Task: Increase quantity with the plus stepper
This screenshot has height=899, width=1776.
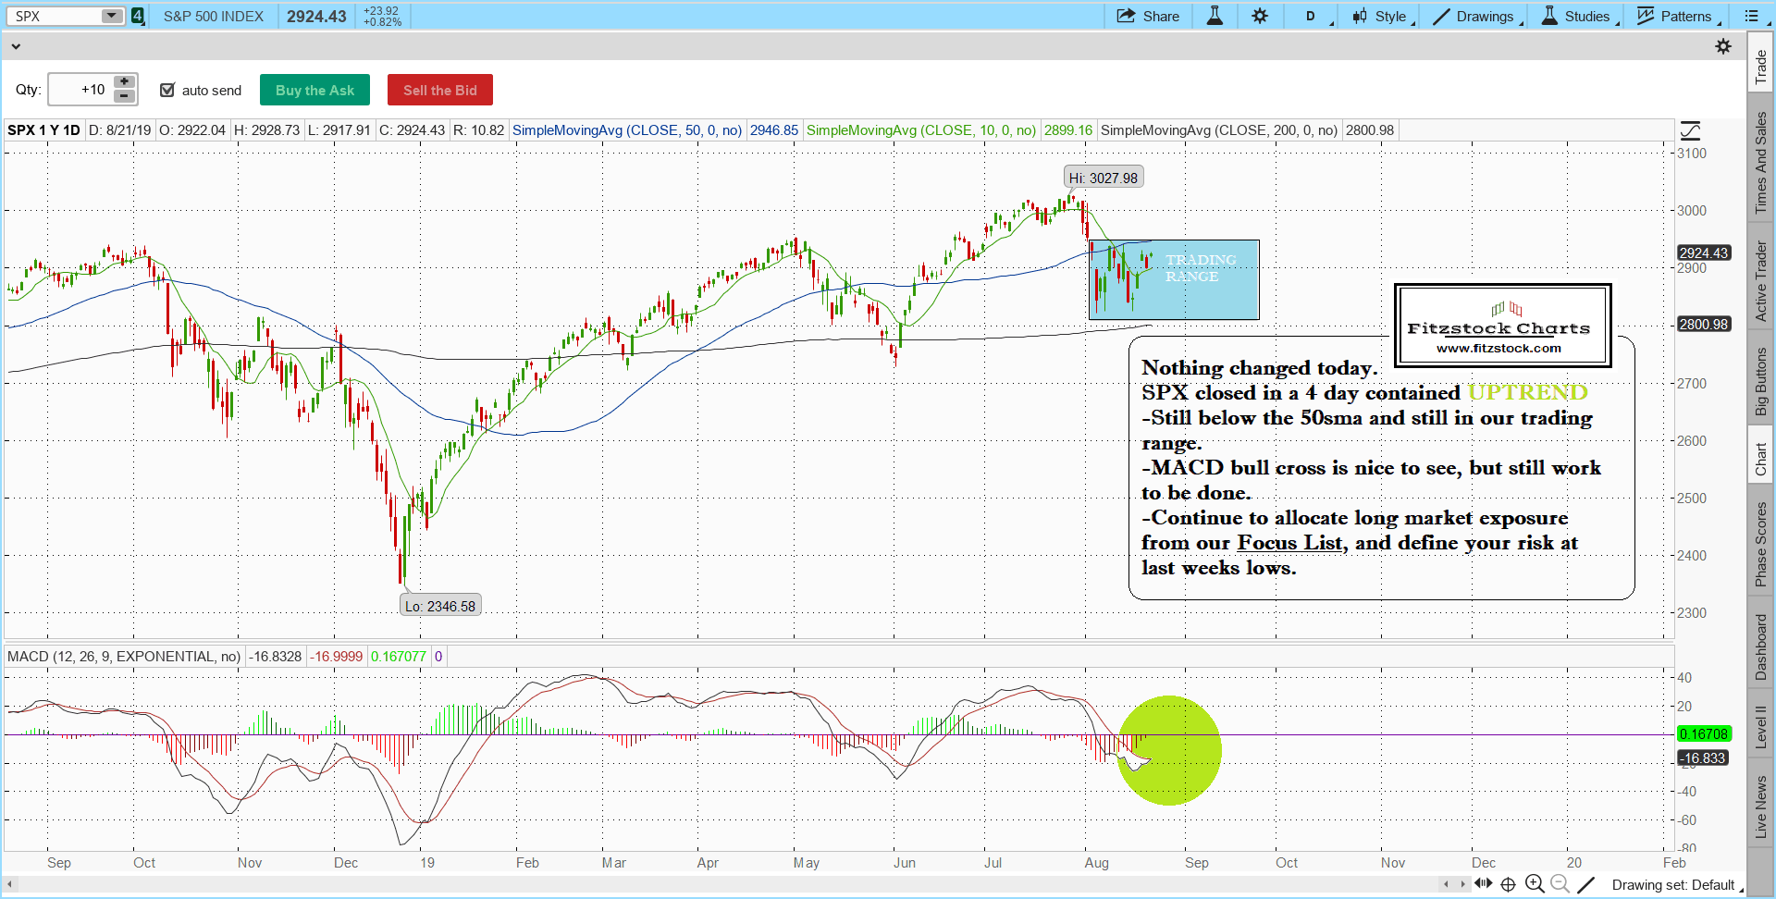Action: [125, 82]
